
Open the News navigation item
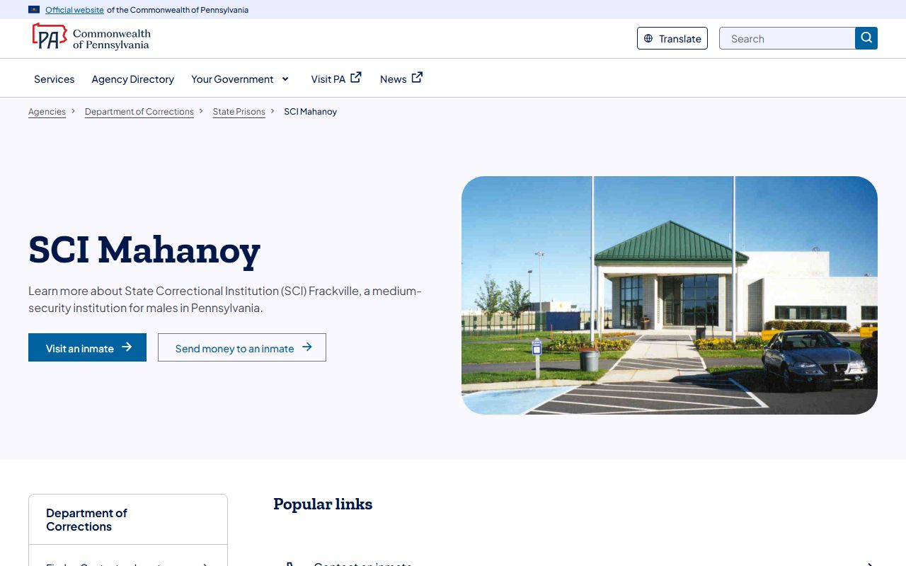401,79
